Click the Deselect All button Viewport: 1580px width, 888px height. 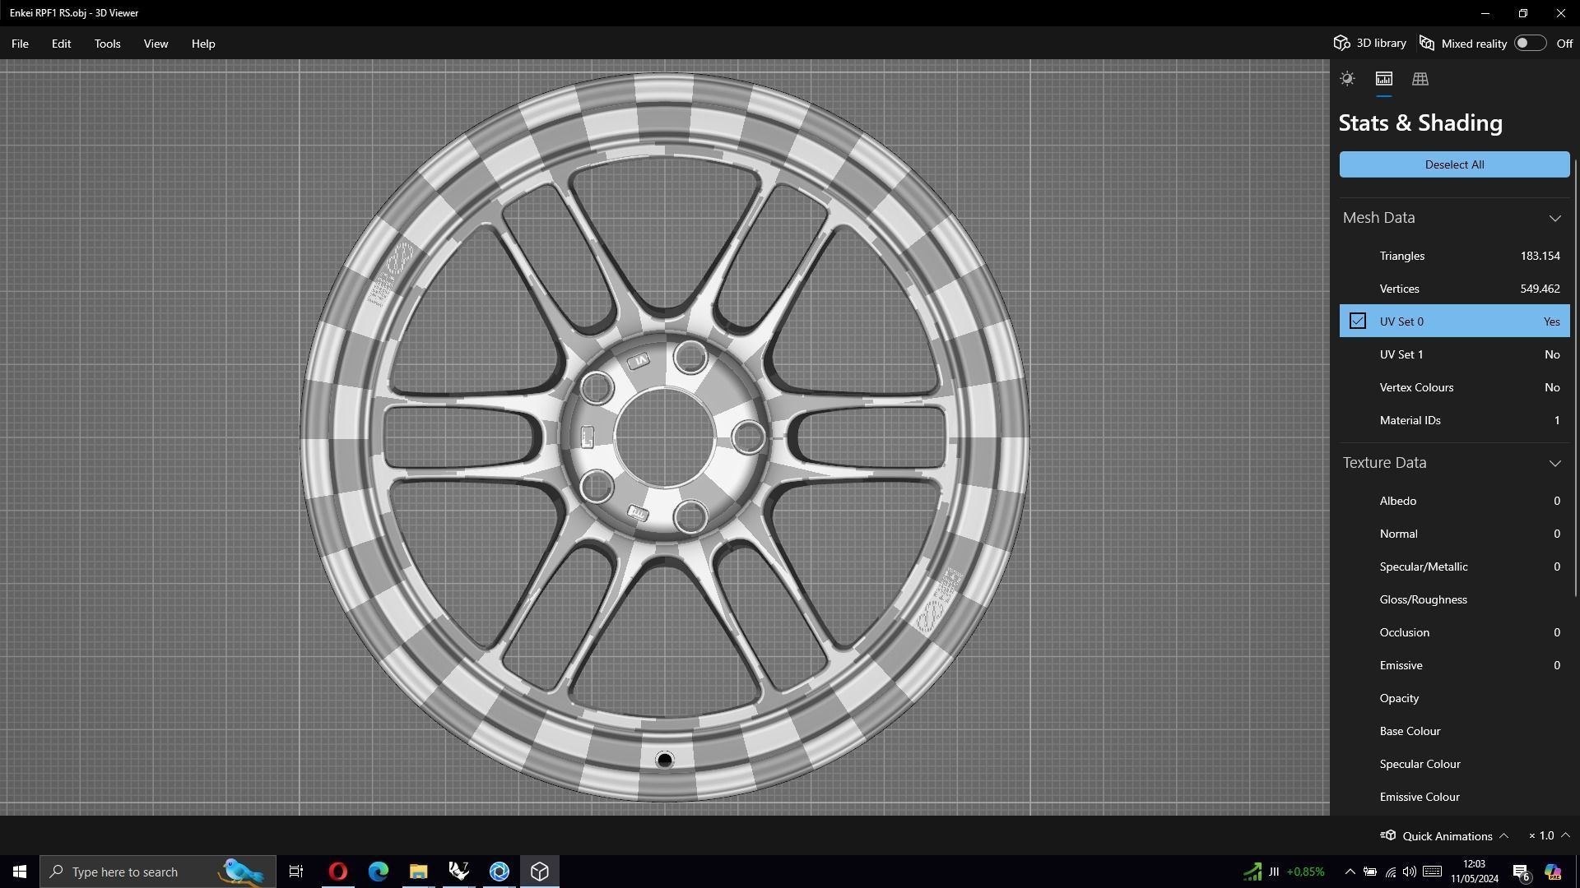pyautogui.click(x=1454, y=164)
